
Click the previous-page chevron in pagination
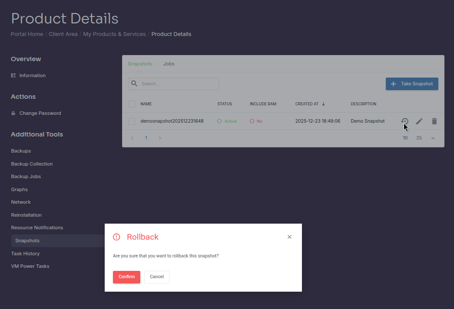point(132,138)
